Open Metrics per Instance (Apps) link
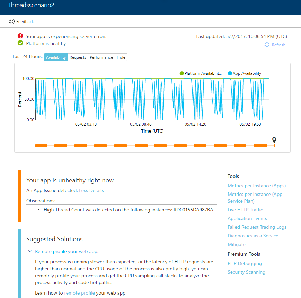 click(x=256, y=186)
